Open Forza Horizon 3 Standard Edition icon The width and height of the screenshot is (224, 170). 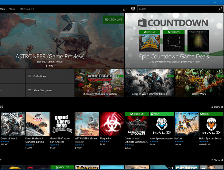click(x=37, y=124)
